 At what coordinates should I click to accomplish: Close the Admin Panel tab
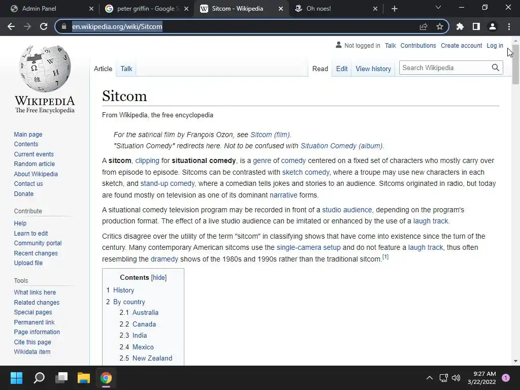(91, 9)
